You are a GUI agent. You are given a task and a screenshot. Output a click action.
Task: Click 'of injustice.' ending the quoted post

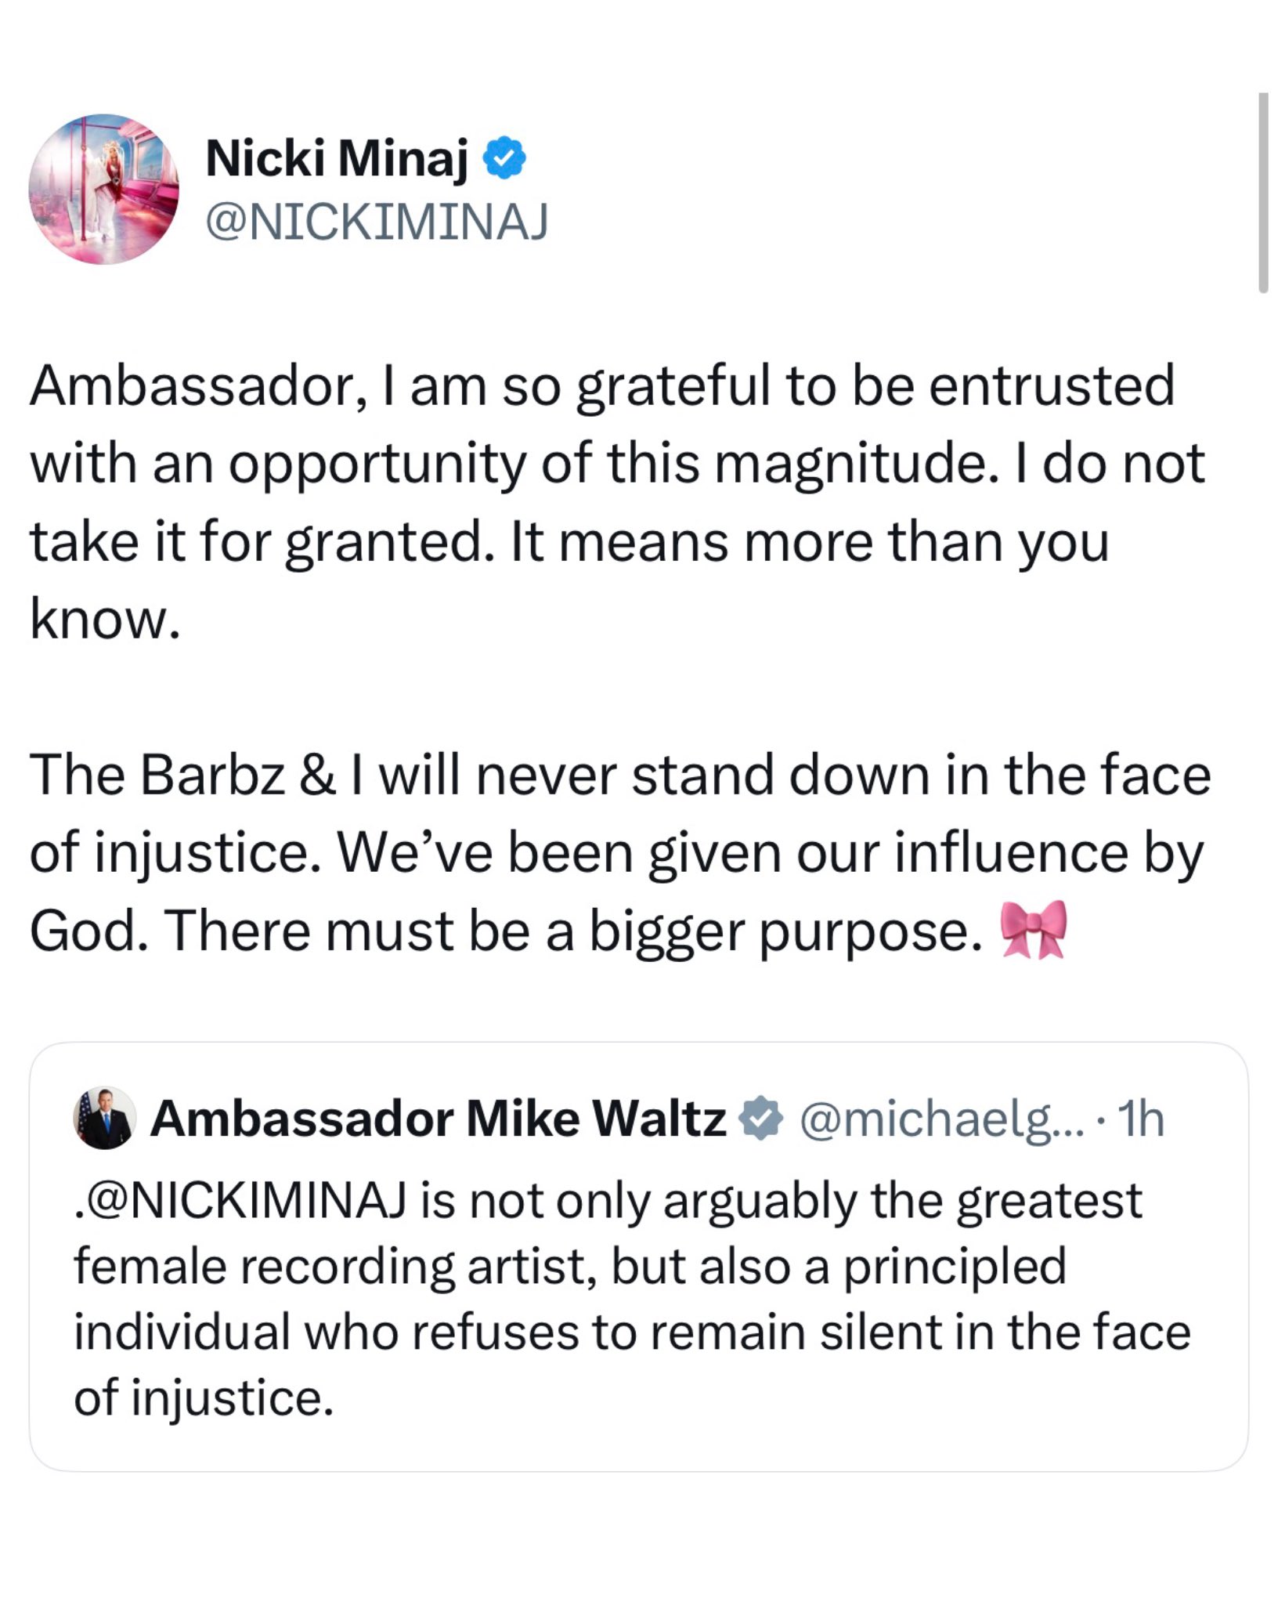(x=204, y=1398)
